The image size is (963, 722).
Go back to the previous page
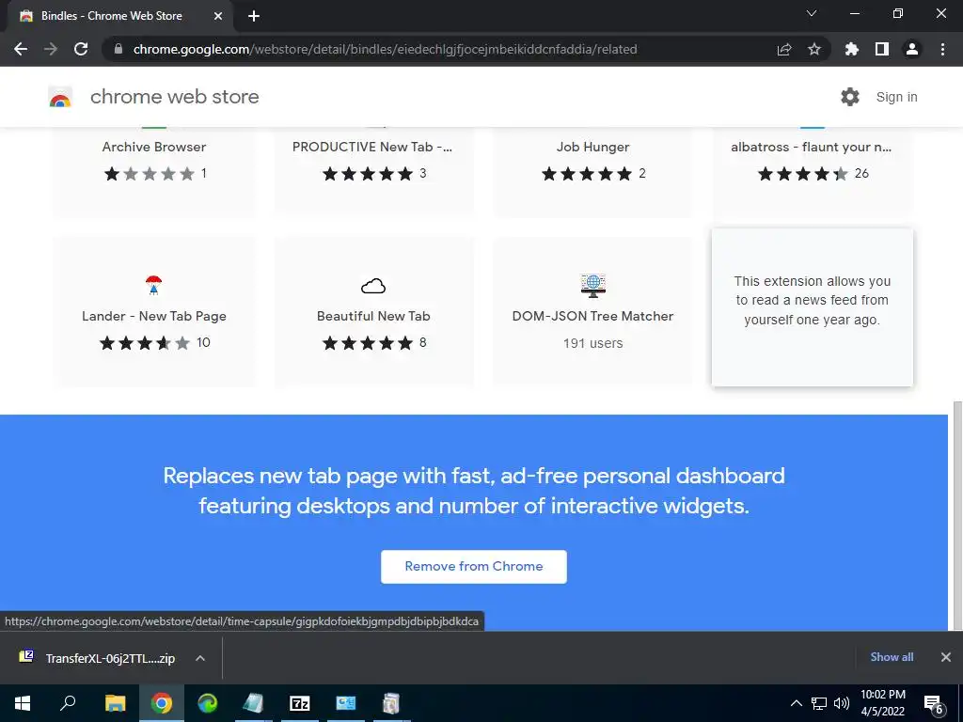coord(21,49)
